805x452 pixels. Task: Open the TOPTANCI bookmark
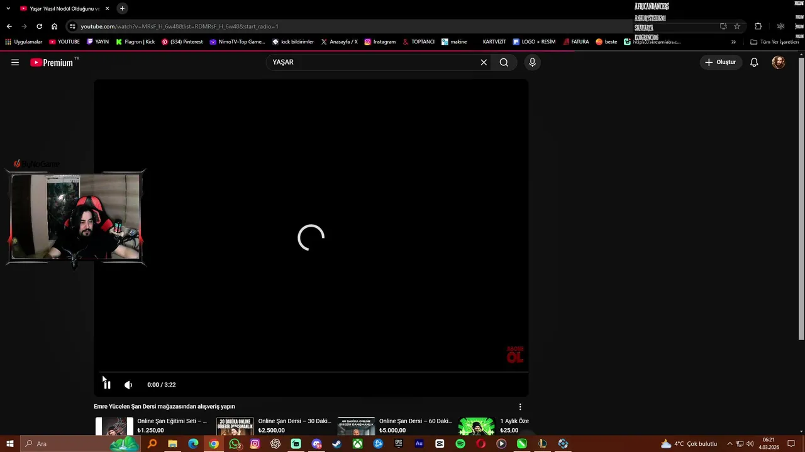pyautogui.click(x=418, y=42)
